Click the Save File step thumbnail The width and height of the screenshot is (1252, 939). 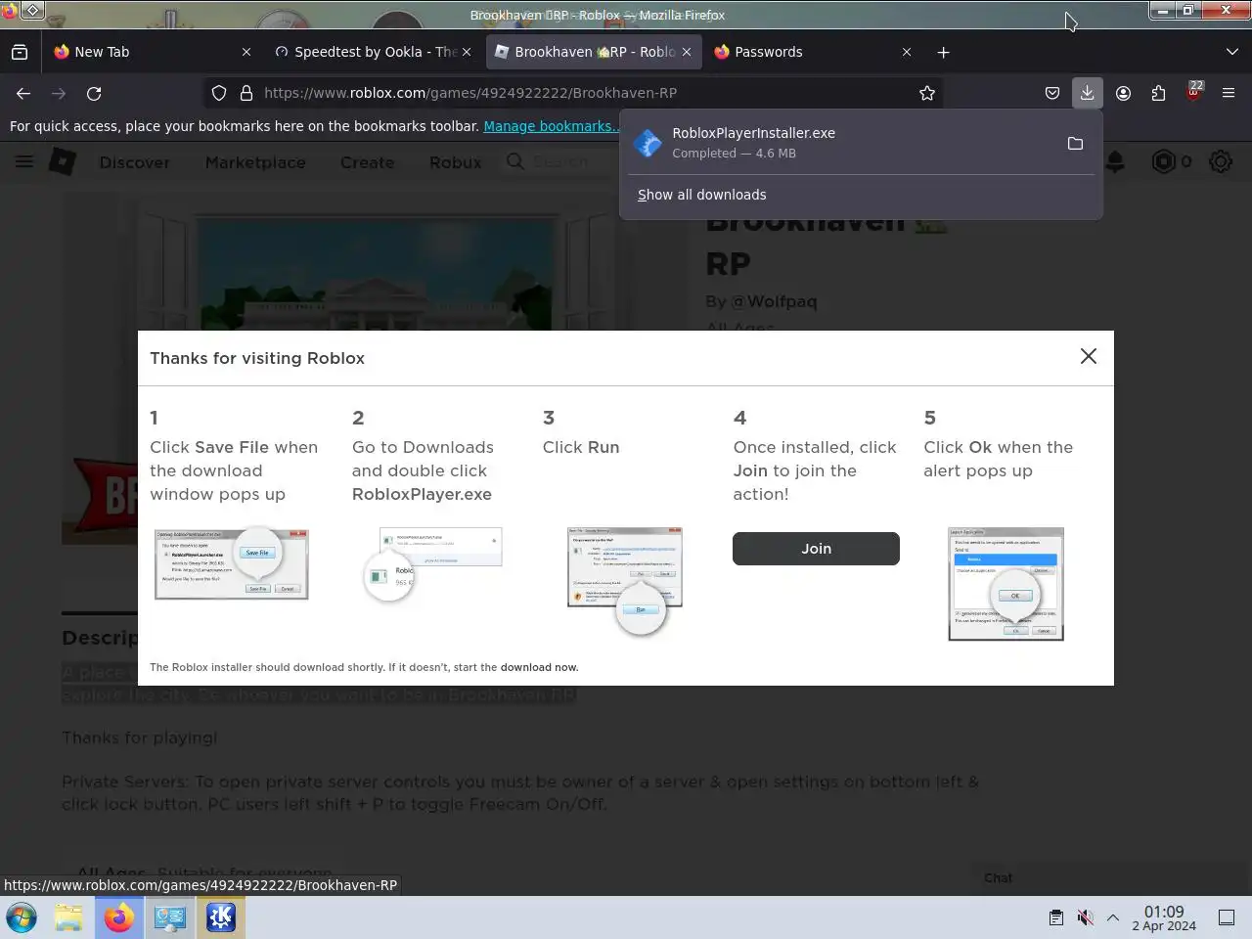point(232,564)
